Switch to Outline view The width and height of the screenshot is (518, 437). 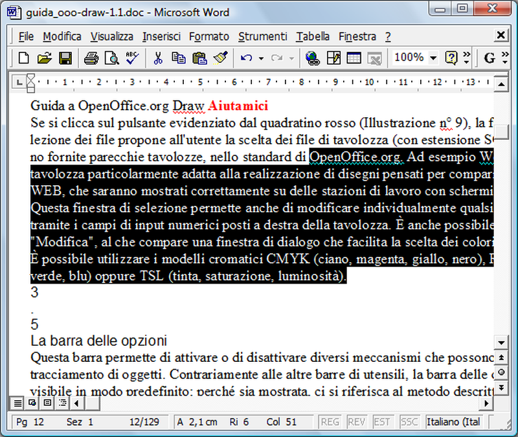(x=62, y=403)
